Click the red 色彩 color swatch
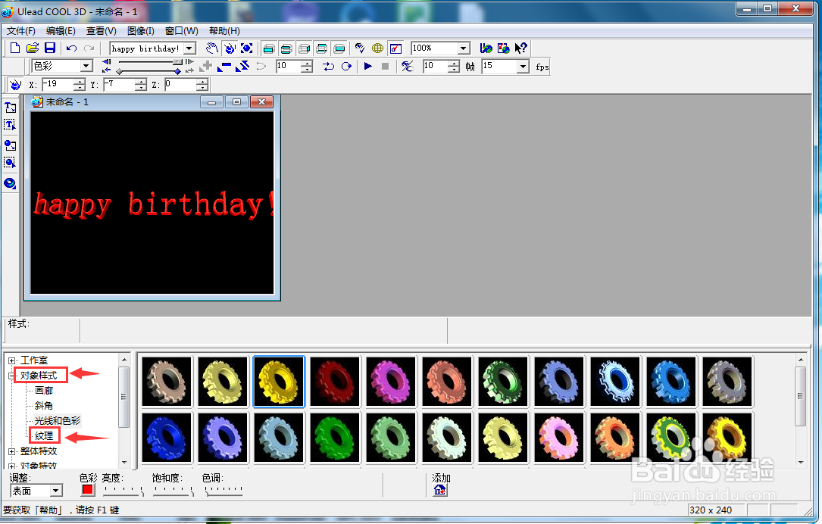 [x=88, y=490]
